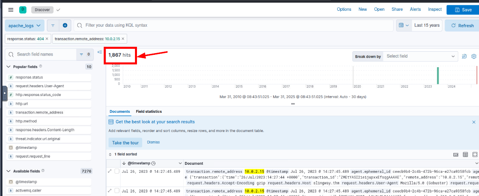Add a filter with the plus icon

(x=65, y=26)
